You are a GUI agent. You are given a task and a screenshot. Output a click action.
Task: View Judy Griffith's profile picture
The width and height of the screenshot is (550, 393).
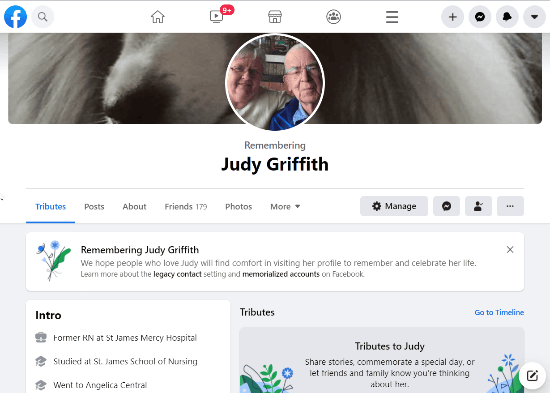point(275,83)
